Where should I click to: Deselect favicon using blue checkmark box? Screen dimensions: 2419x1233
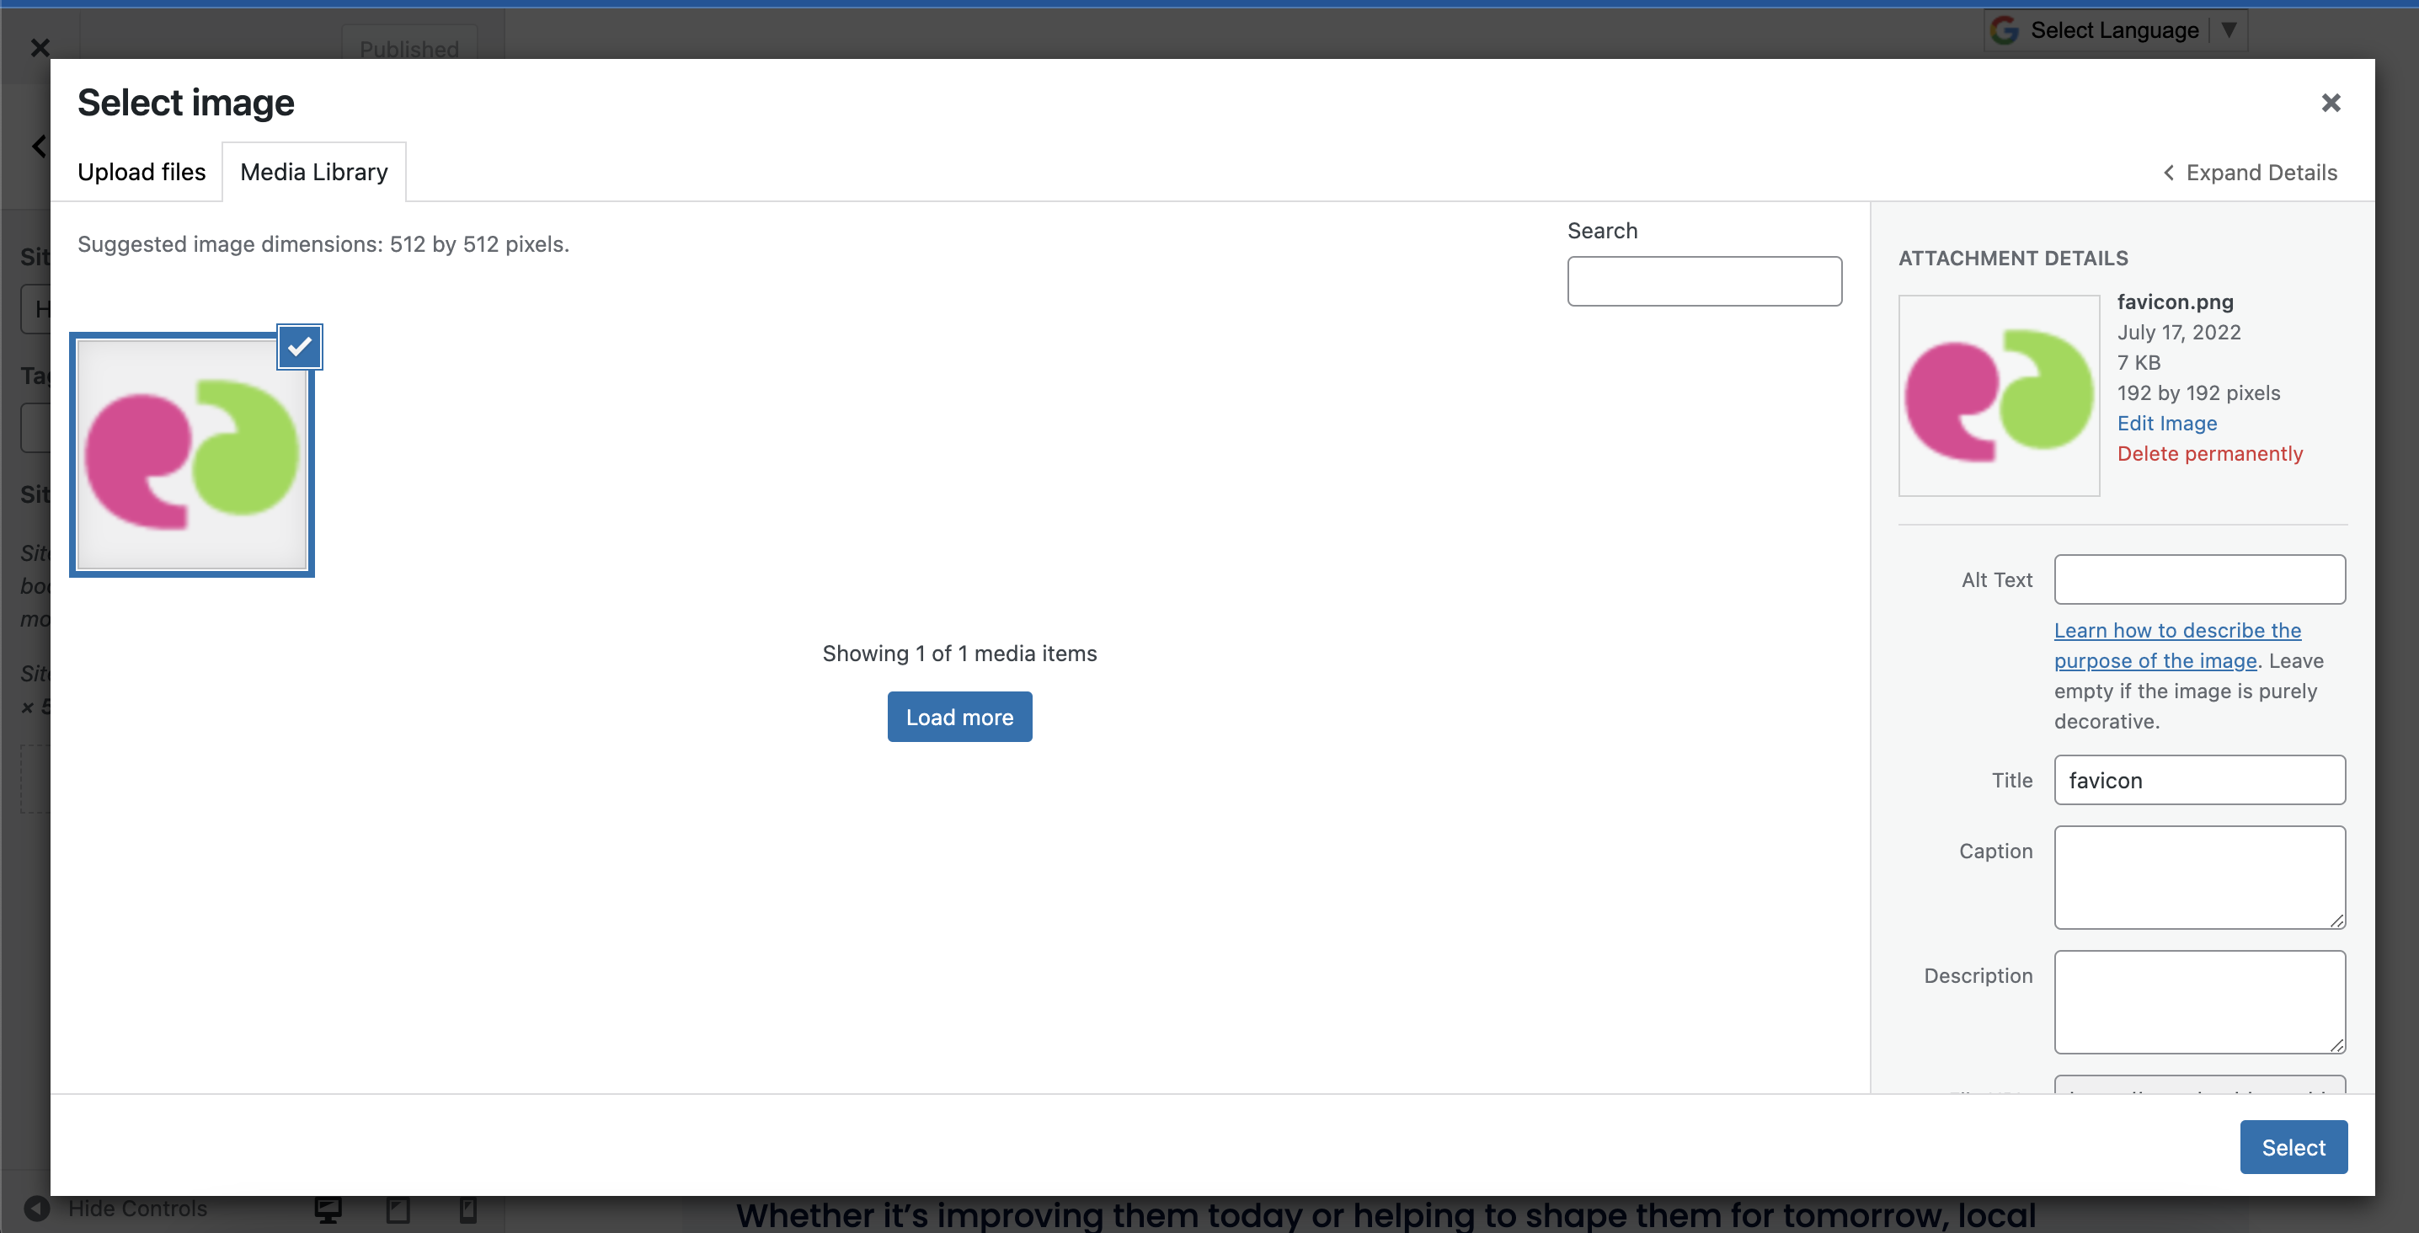(x=300, y=348)
